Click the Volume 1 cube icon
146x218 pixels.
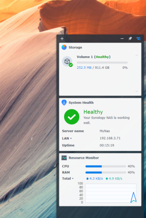67,61
